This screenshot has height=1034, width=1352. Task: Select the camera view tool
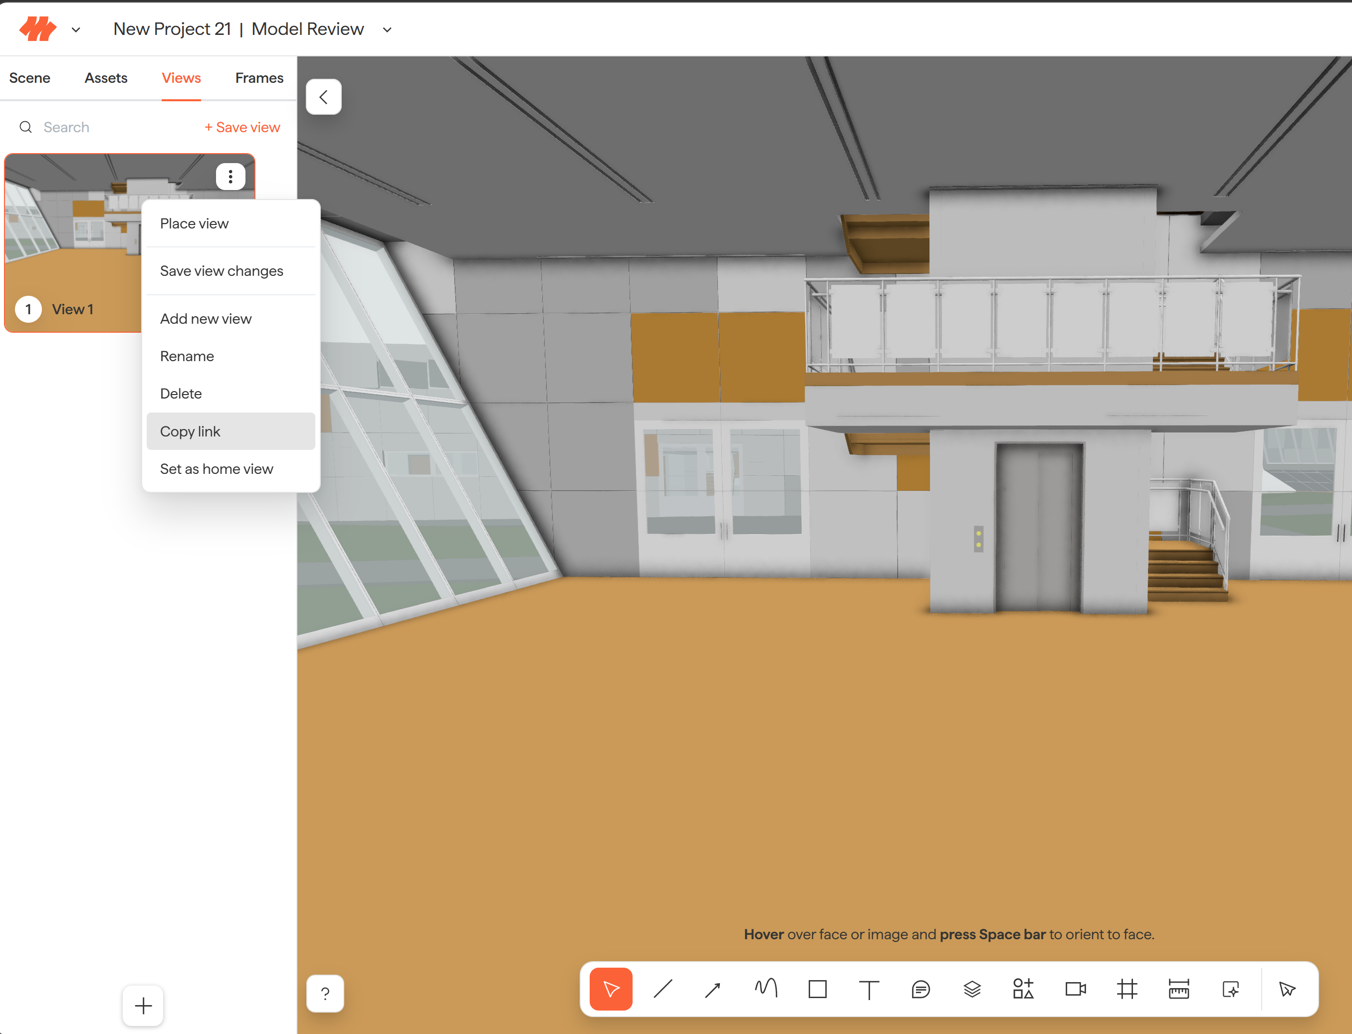coord(1076,989)
